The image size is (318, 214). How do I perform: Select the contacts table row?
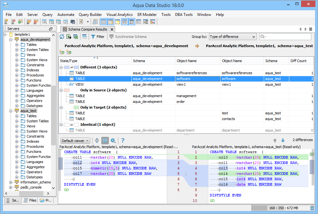point(186,119)
